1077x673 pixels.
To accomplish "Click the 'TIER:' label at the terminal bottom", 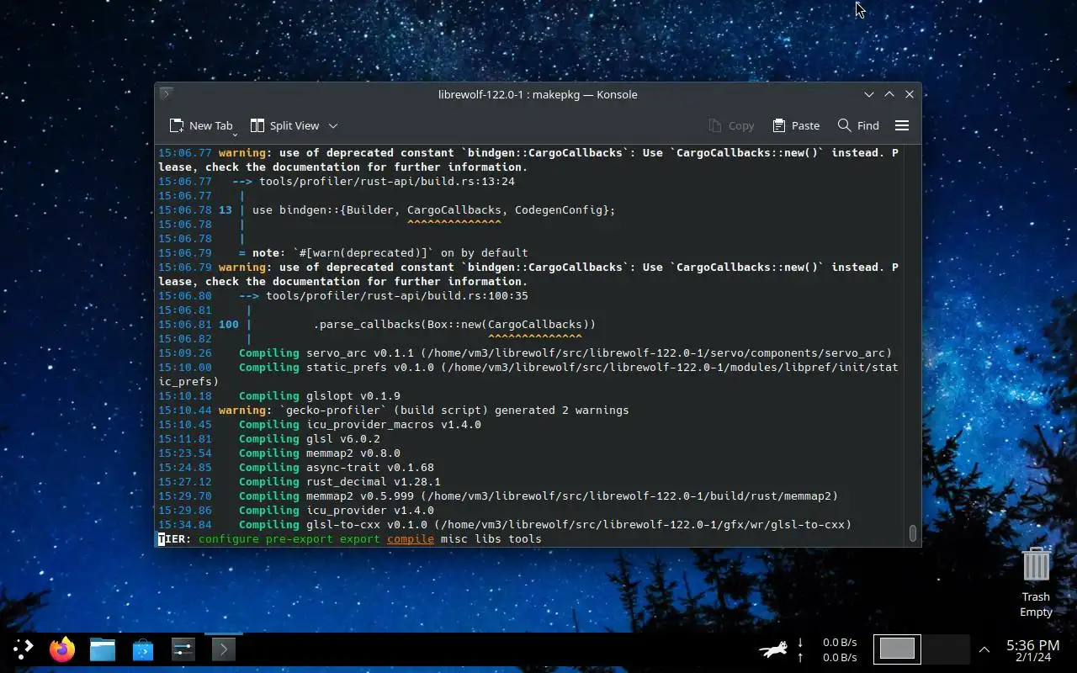I will 175,538.
